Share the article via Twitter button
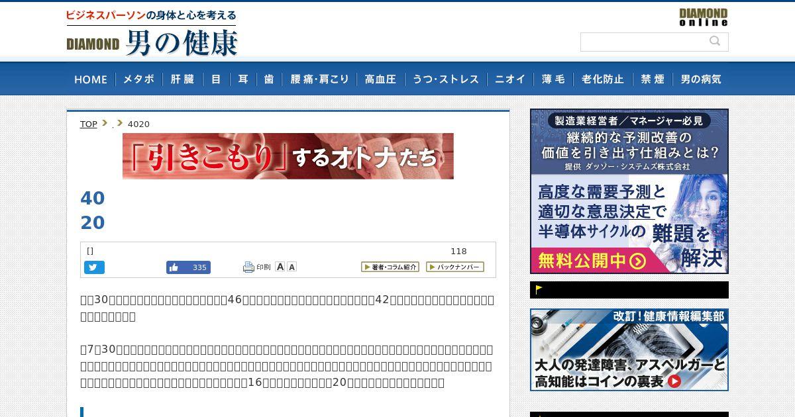 coord(94,267)
